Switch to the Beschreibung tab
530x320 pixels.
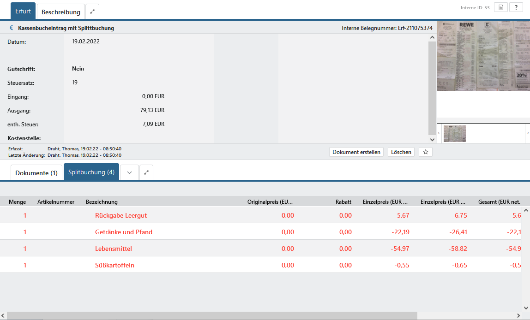coord(61,12)
